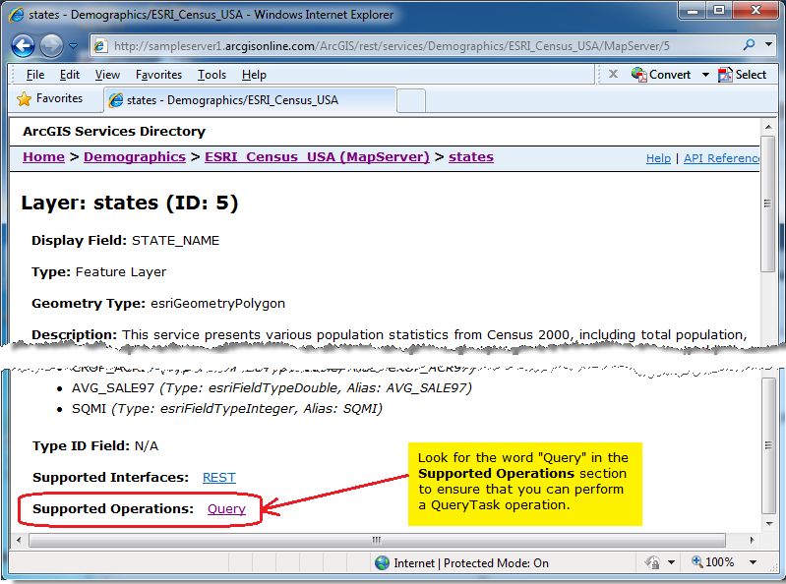Click the Internet zone globe icon
This screenshot has width=786, height=584.
tap(382, 563)
